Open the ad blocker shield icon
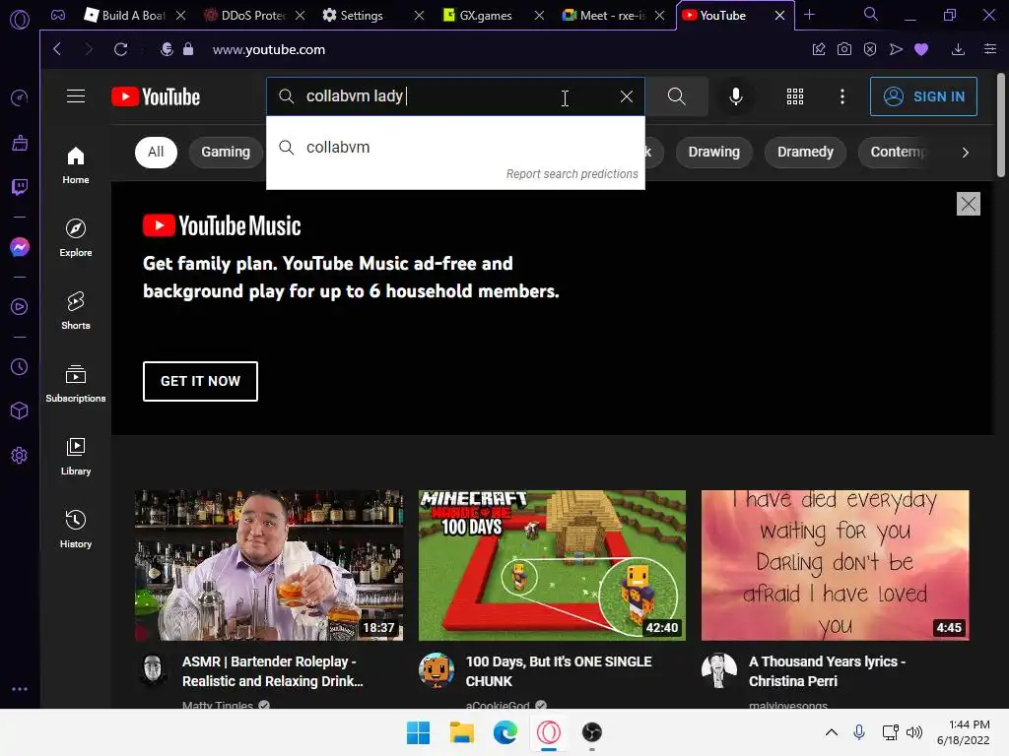This screenshot has width=1009, height=756. [x=870, y=49]
